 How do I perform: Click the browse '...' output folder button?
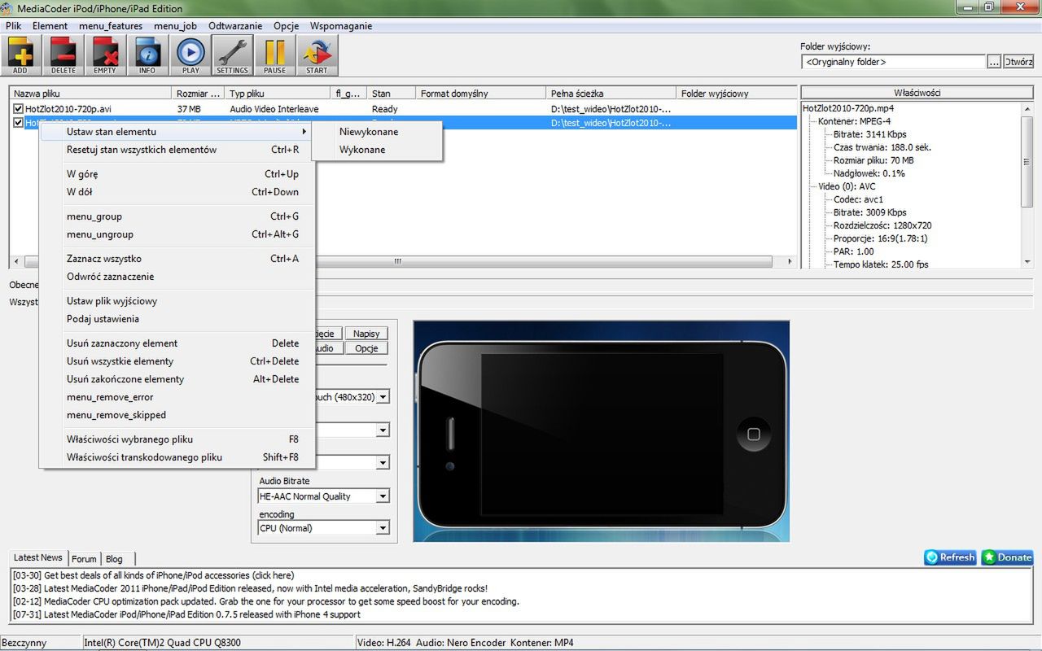[994, 62]
